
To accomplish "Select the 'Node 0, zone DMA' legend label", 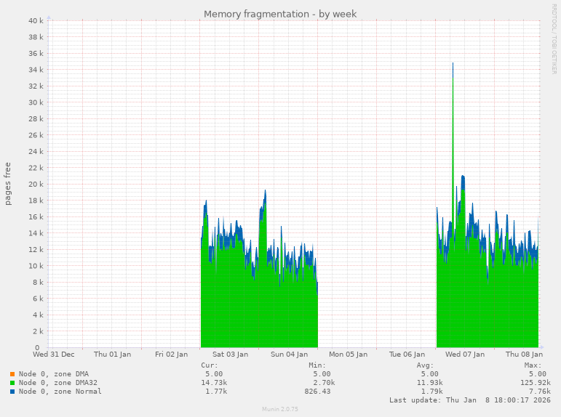I will click(x=54, y=374).
